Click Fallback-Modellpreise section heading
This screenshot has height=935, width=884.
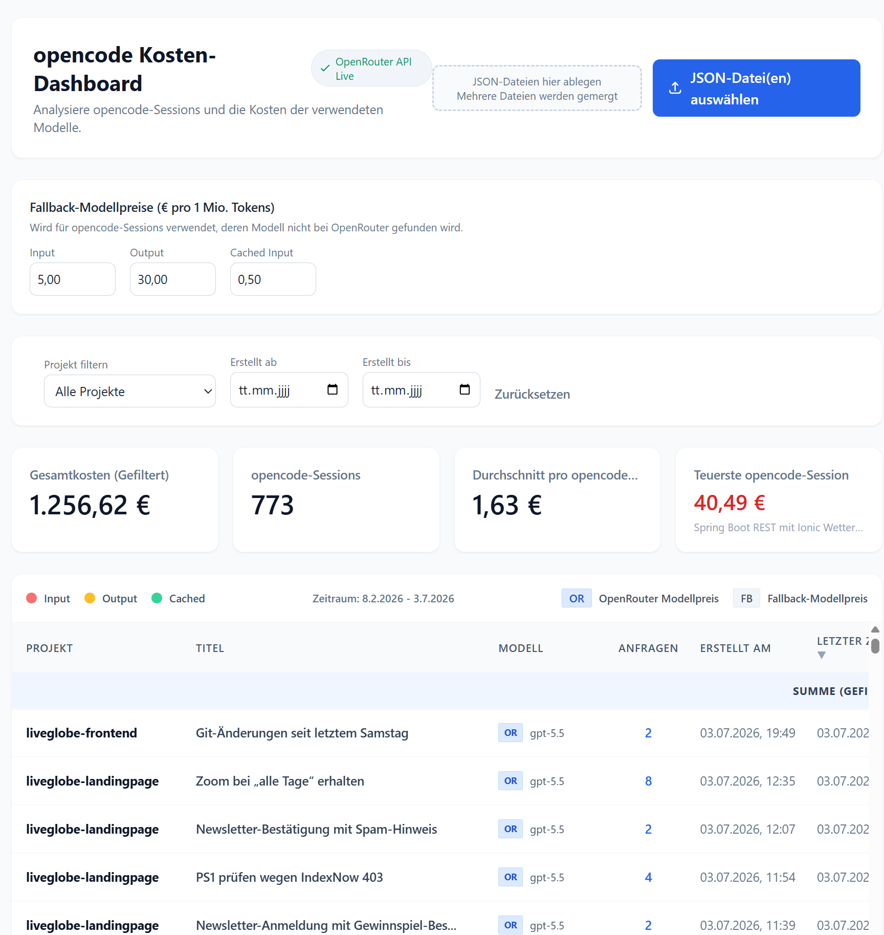pos(152,207)
